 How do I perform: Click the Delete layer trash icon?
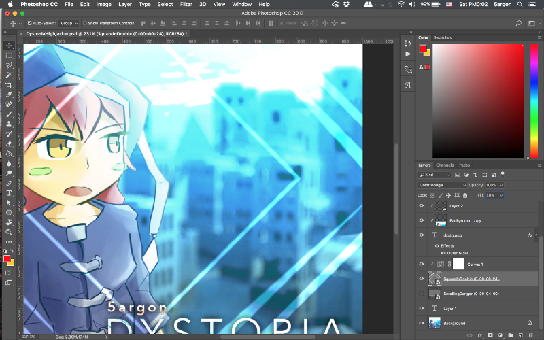click(x=530, y=335)
